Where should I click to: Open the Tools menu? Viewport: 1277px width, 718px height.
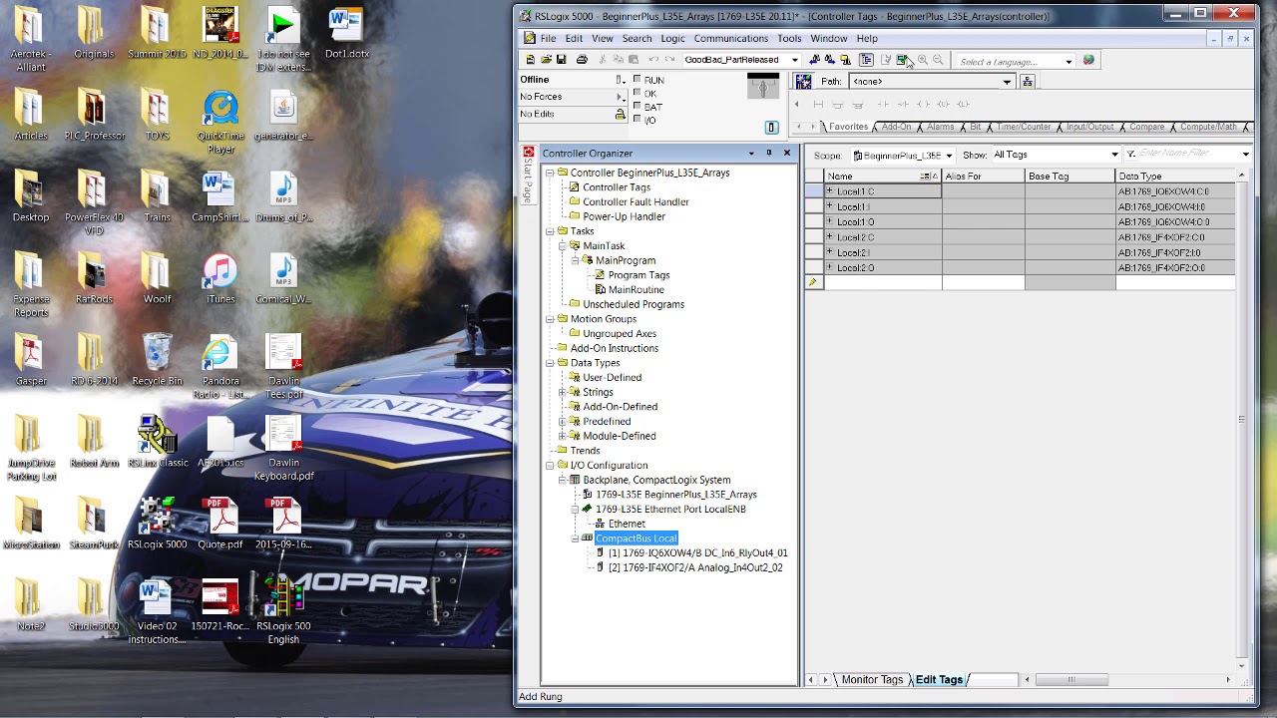(789, 39)
